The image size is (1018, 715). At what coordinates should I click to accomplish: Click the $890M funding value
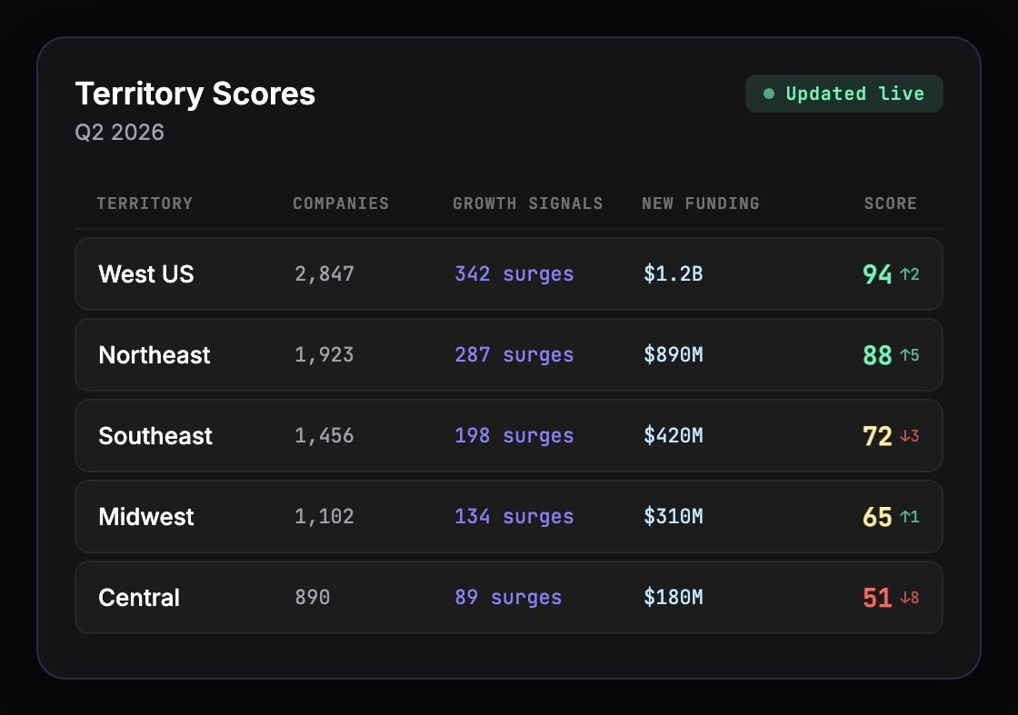coord(674,355)
